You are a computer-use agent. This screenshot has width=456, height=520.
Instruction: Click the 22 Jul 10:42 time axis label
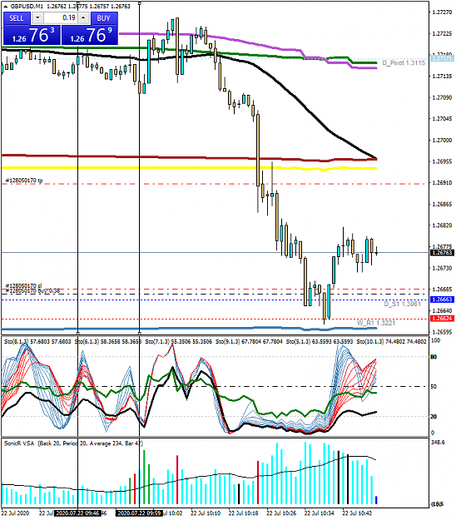pos(357,513)
